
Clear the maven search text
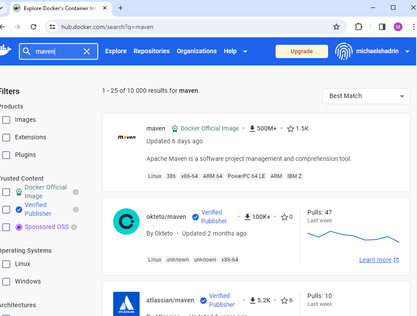tap(87, 51)
